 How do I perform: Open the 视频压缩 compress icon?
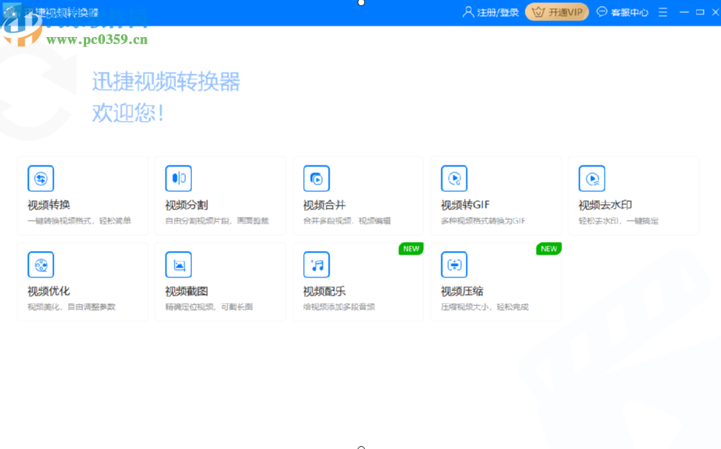(454, 265)
